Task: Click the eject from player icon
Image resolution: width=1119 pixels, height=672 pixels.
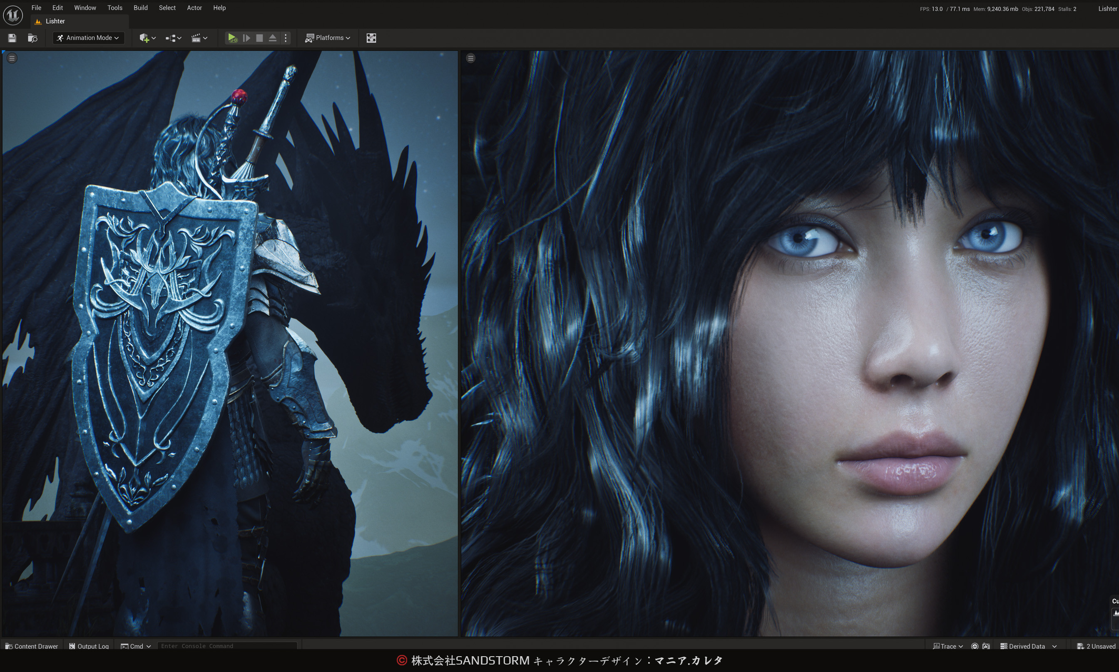Action: click(272, 38)
